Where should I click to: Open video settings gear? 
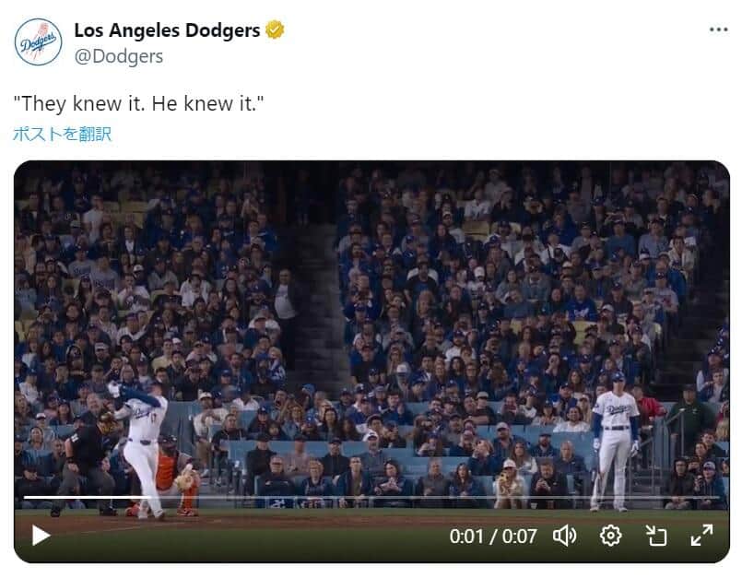tap(610, 535)
